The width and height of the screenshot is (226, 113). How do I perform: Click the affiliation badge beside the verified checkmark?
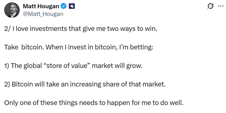tap(71, 7)
